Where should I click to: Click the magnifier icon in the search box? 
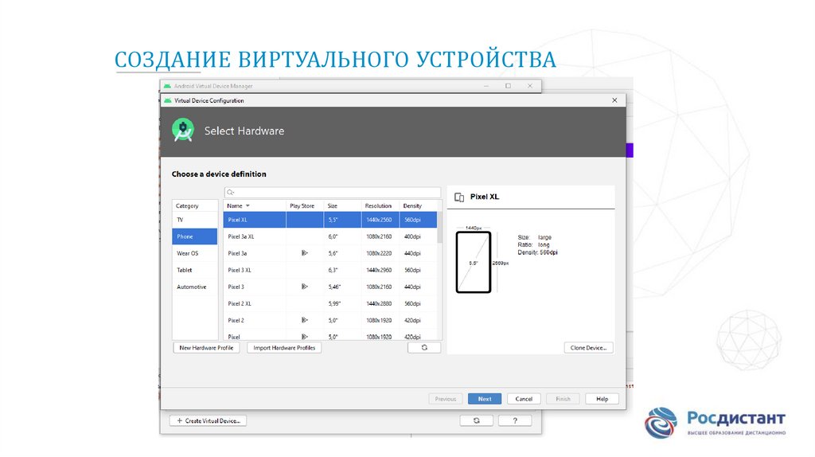tap(230, 193)
